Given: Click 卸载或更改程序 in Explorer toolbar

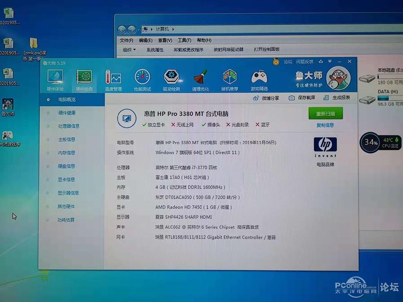Looking at the screenshot, I should 188,49.
